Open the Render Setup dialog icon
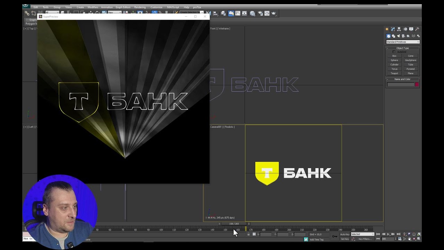 [260, 14]
